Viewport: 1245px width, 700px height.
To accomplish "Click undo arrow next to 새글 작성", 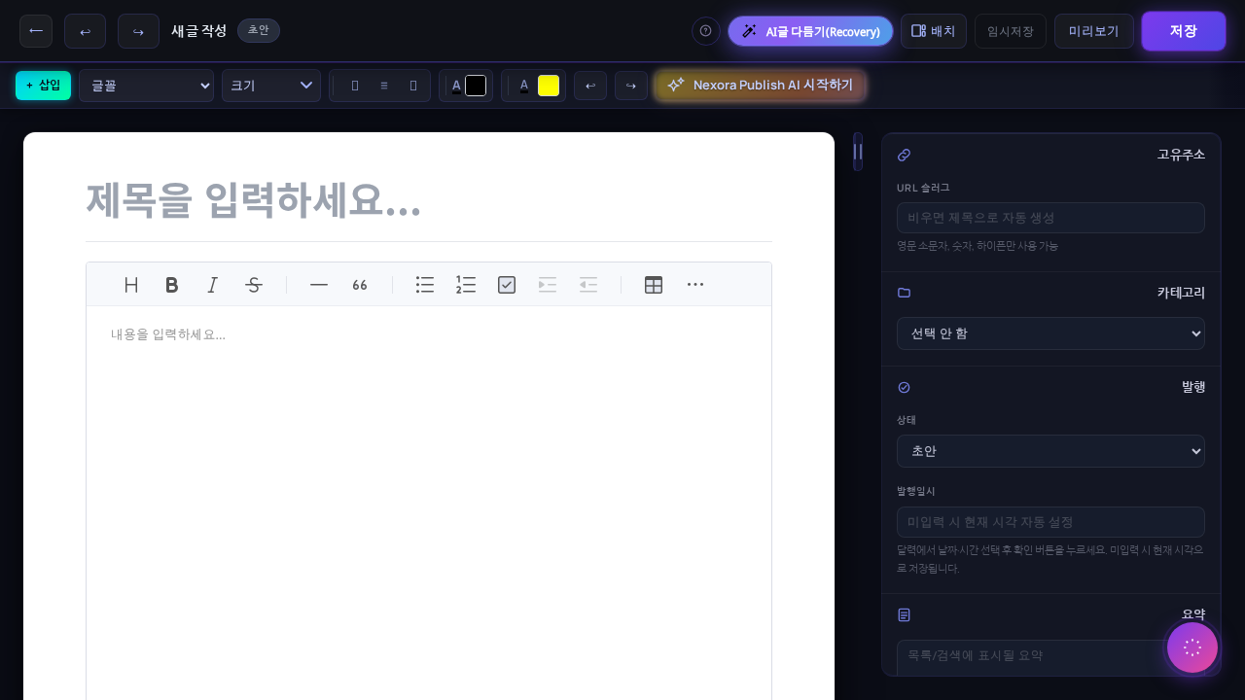I will [x=85, y=31].
